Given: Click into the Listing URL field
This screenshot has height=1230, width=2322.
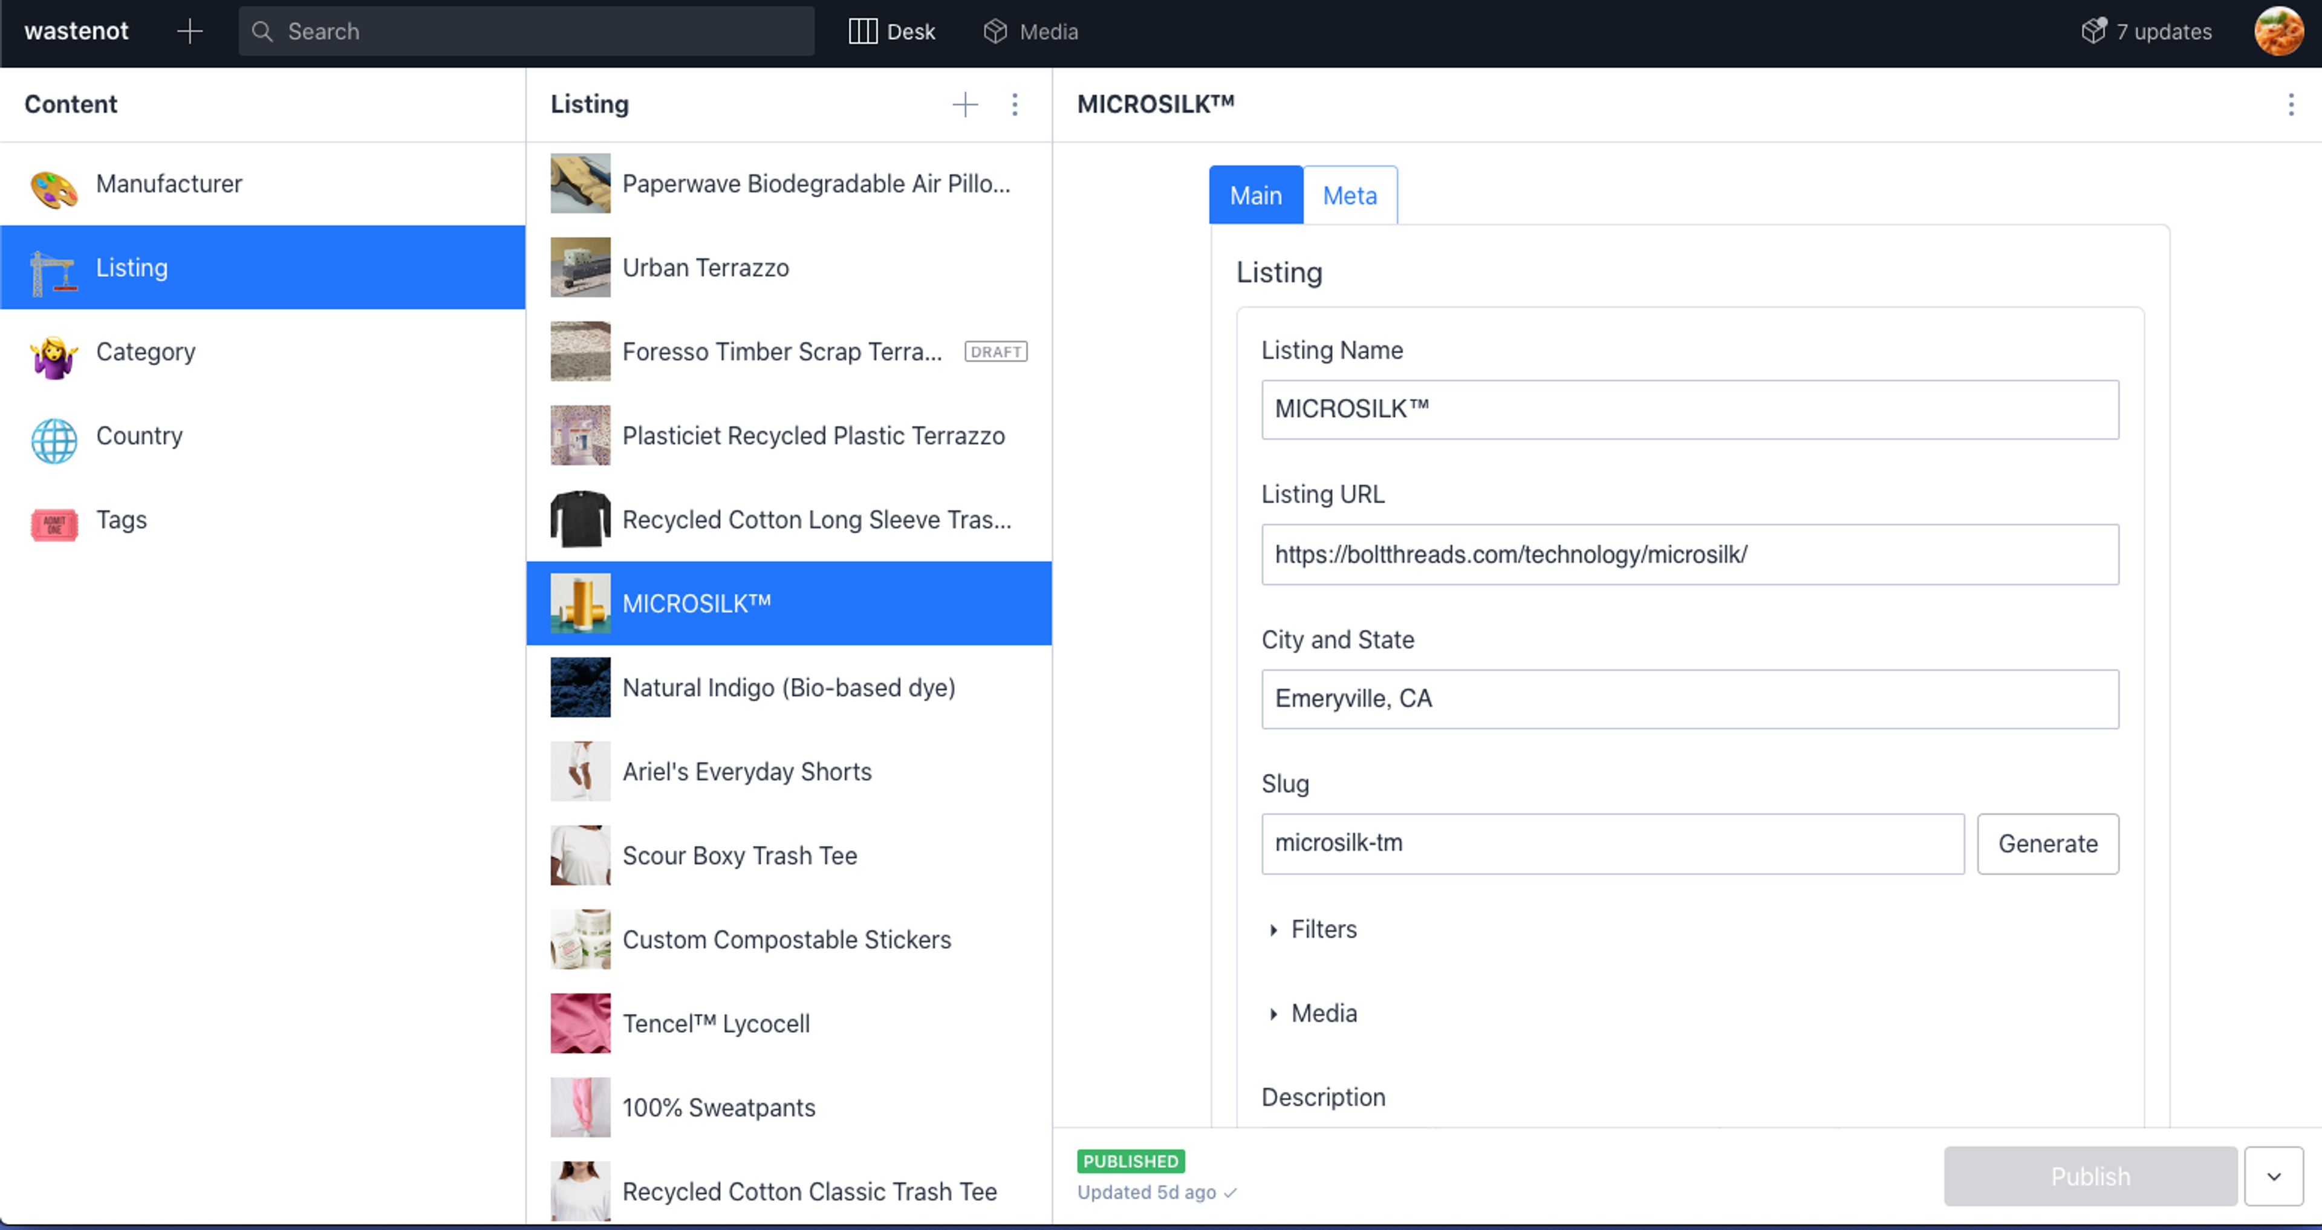Looking at the screenshot, I should tap(1689, 555).
